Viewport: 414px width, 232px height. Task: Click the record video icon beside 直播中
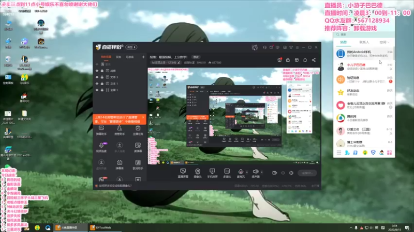[x=275, y=173]
